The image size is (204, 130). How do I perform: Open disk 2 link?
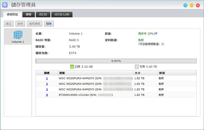[x=47, y=84]
